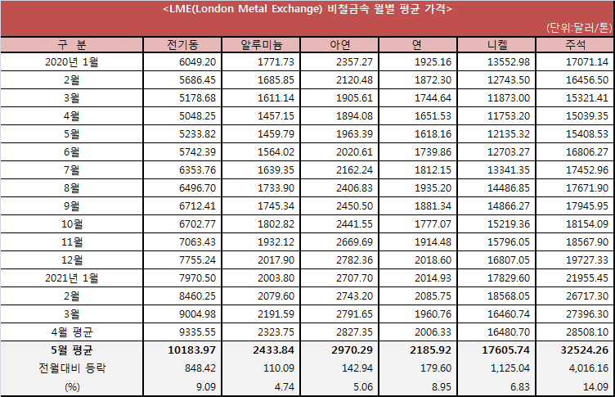Viewport: 615px width, 397px height.
Task: Click the tin value 19727.33
Action: (x=586, y=260)
